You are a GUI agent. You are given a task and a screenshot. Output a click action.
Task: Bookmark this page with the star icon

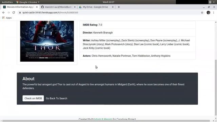click(202, 13)
